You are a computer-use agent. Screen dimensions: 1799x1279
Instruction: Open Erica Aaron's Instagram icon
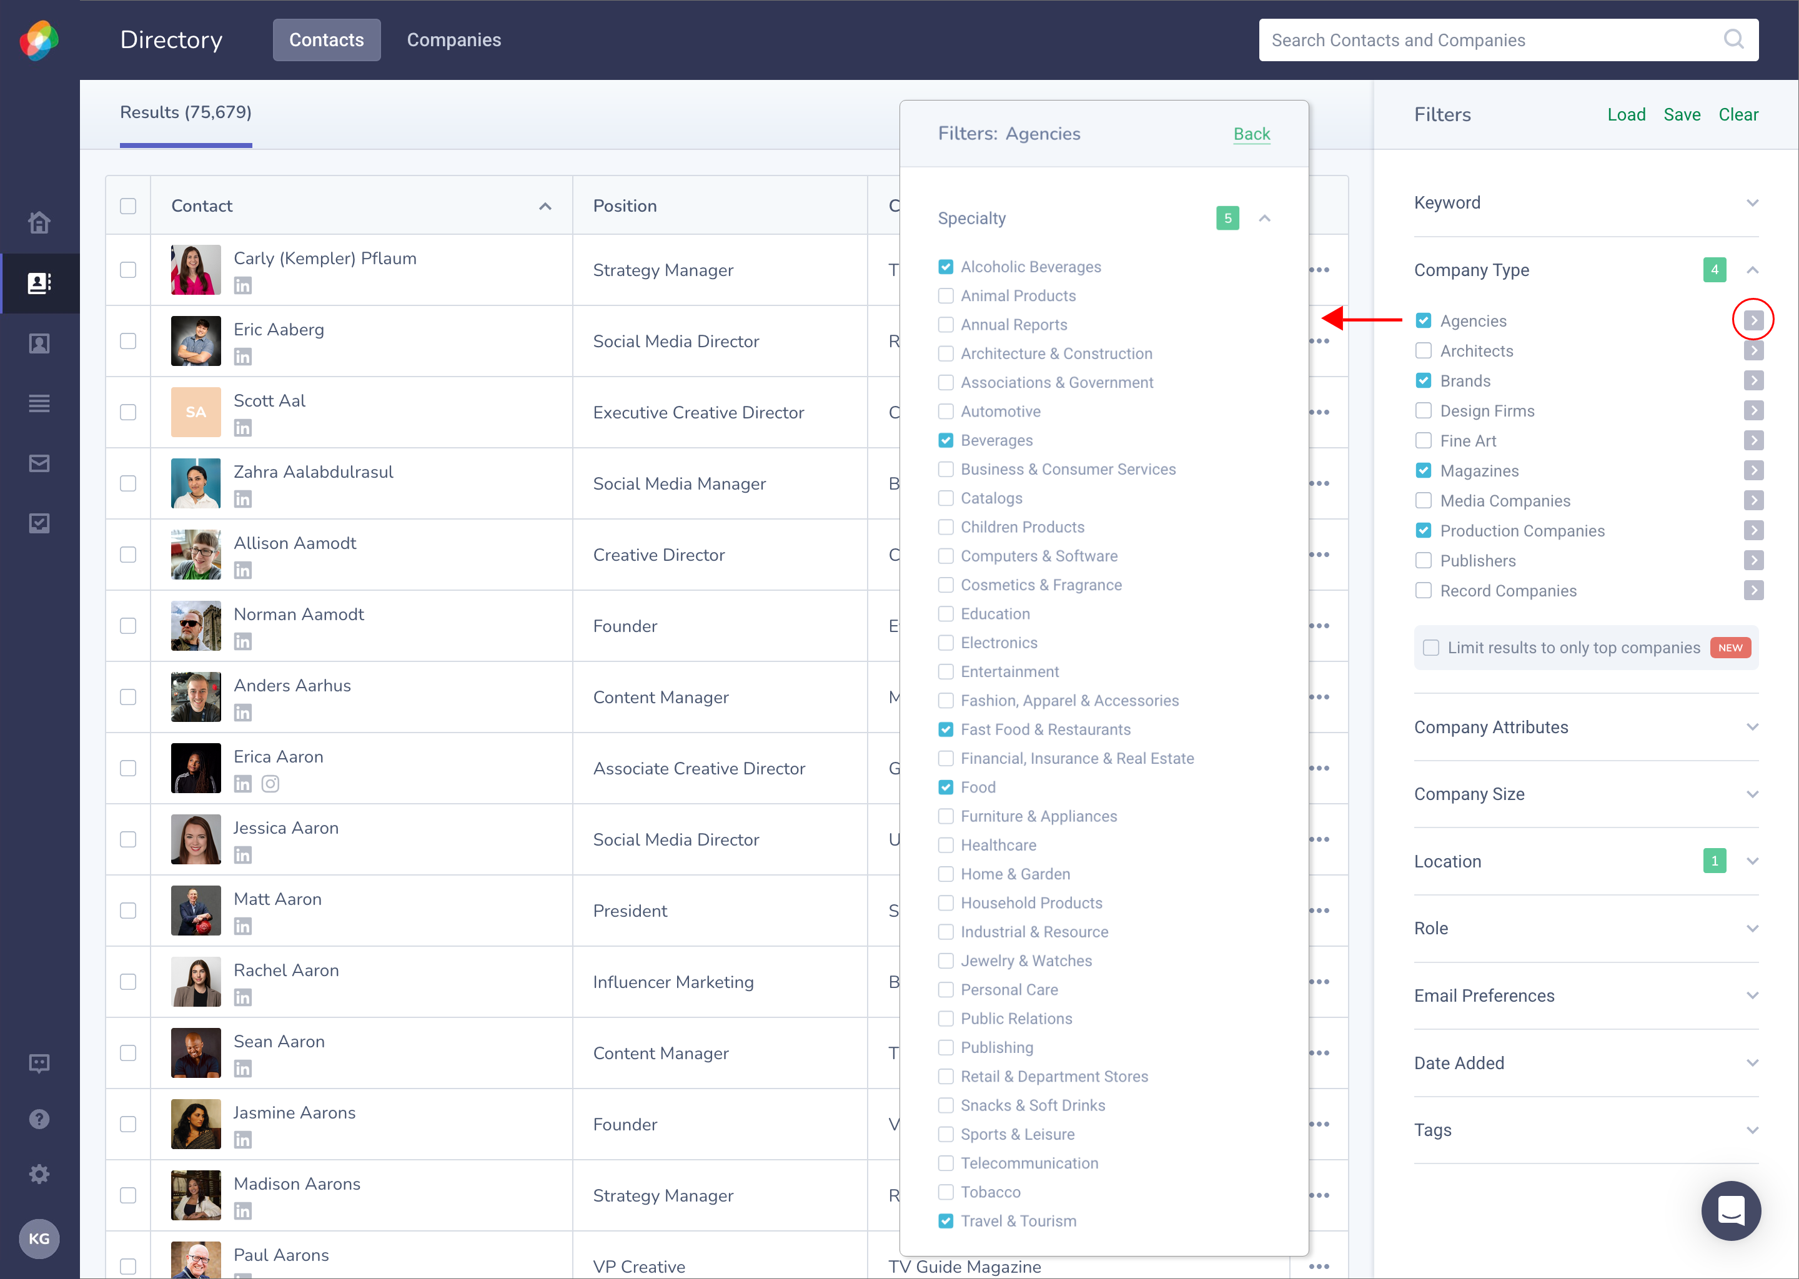(x=270, y=784)
